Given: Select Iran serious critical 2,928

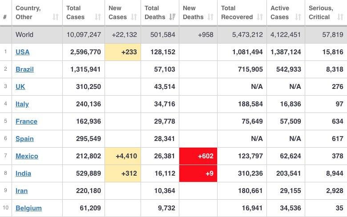Looking at the screenshot, I should pyautogui.click(x=335, y=191).
